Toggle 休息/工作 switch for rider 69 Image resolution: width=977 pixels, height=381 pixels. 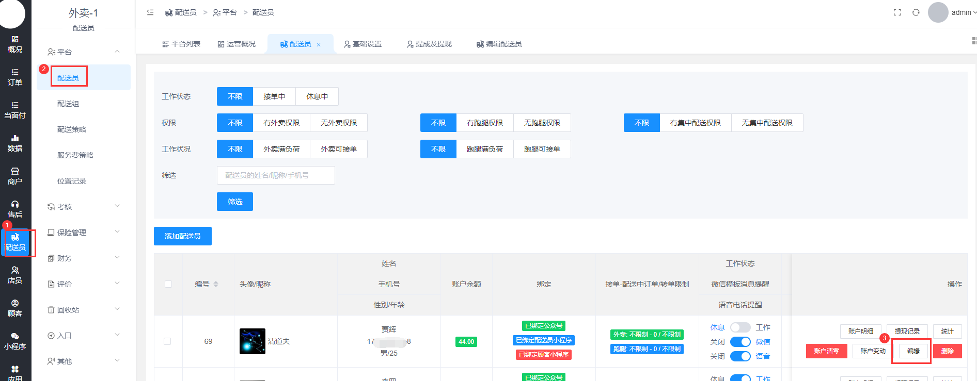coord(740,327)
